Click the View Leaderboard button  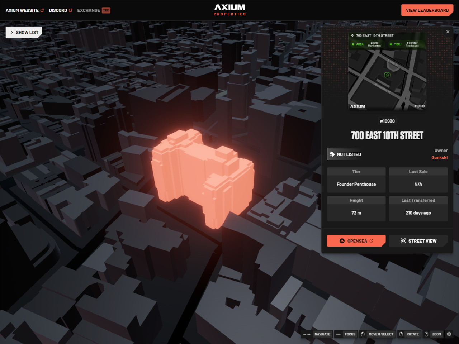click(427, 10)
